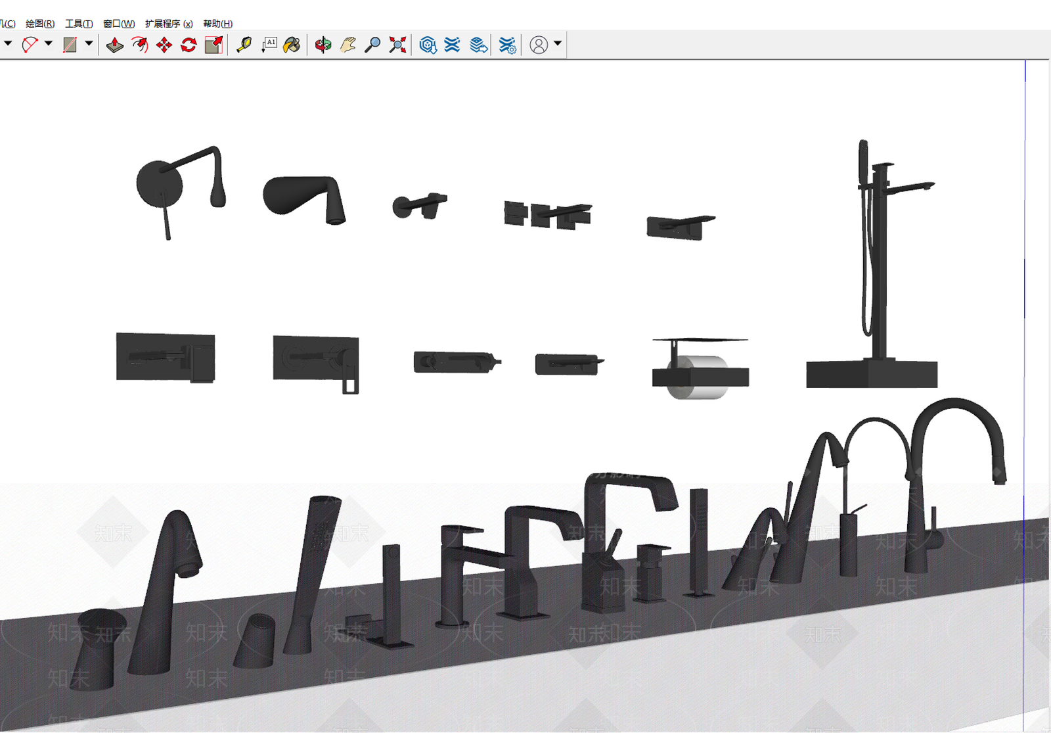The width and height of the screenshot is (1051, 733).
Task: Open the 扩展程序(x) menu
Action: pyautogui.click(x=169, y=24)
